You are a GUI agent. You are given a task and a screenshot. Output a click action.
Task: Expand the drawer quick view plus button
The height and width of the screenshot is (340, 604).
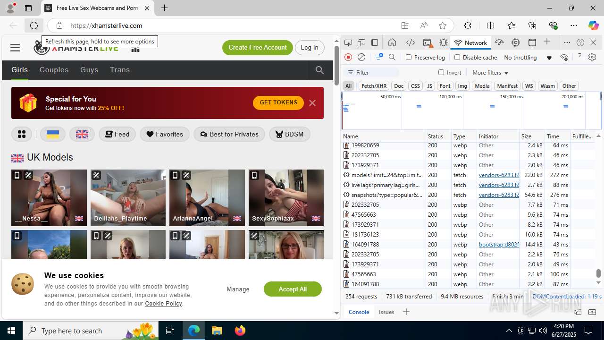(406, 312)
